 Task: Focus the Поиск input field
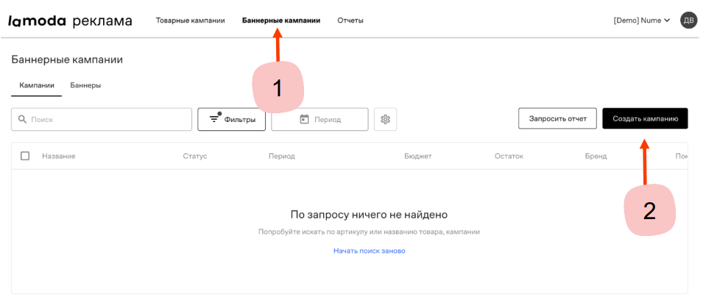[102, 119]
